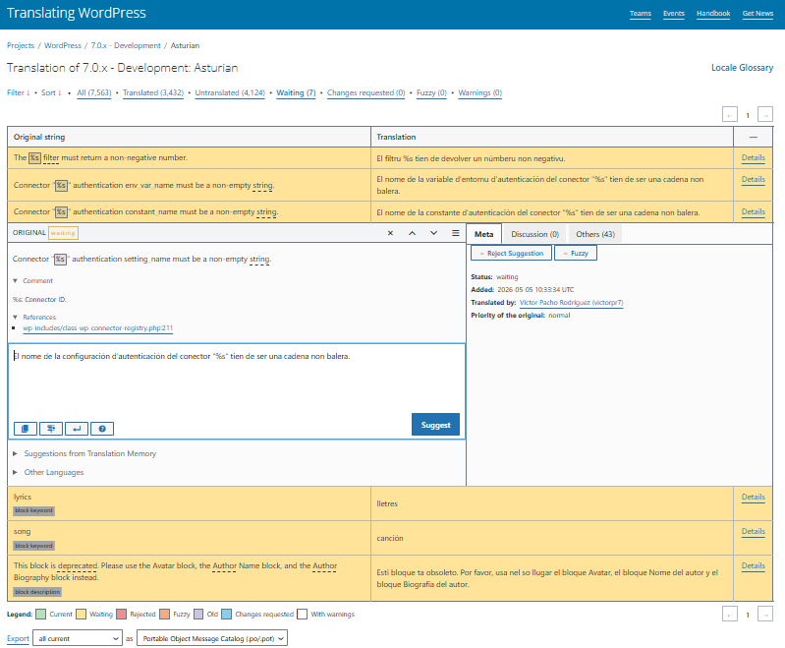This screenshot has width=785, height=648.
Task: Expand the Other Languages section
Action: (48, 472)
